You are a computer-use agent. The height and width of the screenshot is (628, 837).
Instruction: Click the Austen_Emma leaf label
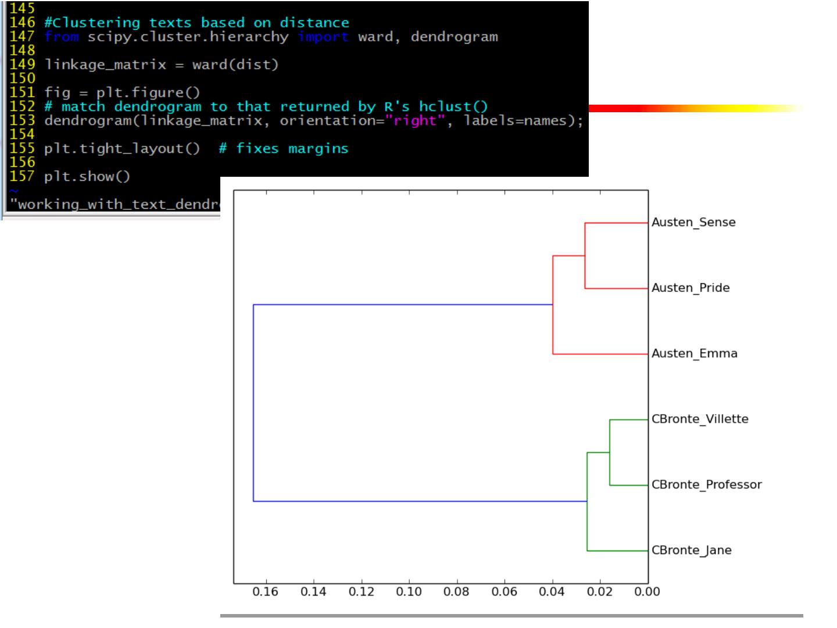coord(694,354)
